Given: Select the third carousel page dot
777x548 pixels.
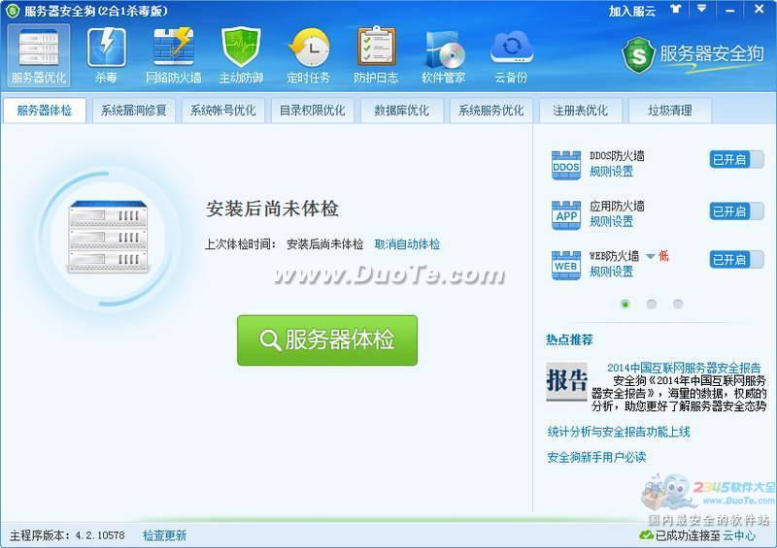Looking at the screenshot, I should tap(678, 304).
